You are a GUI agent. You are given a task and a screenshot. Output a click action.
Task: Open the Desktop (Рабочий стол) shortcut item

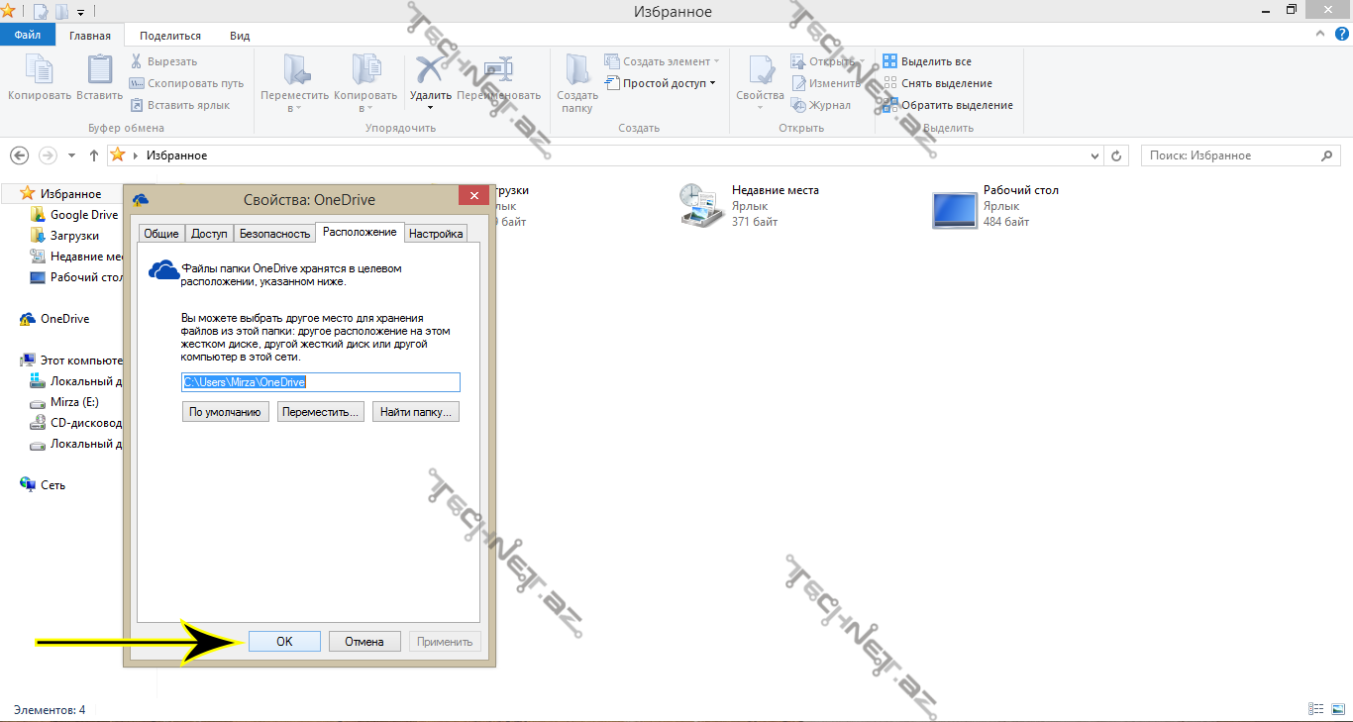955,205
